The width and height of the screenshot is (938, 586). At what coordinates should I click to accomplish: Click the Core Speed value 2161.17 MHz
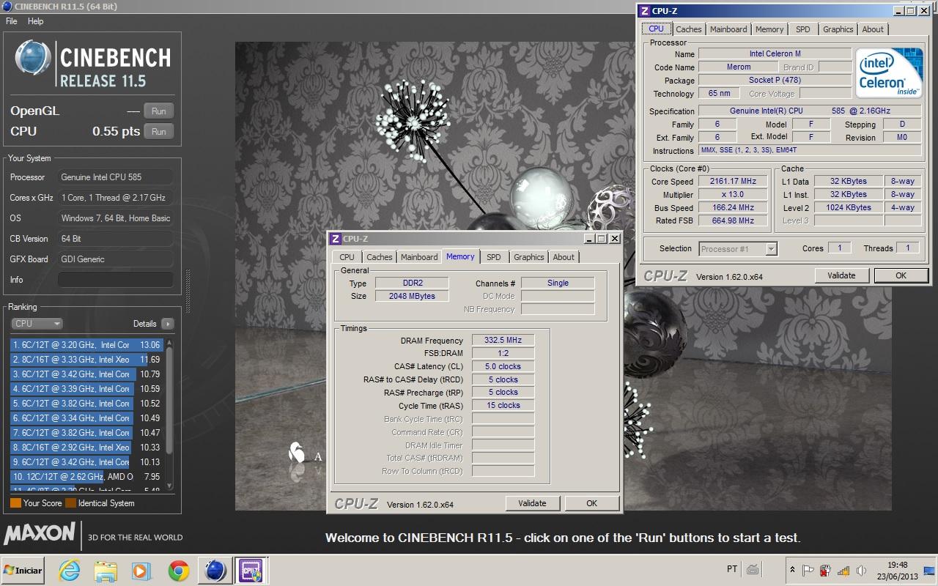coord(733,182)
